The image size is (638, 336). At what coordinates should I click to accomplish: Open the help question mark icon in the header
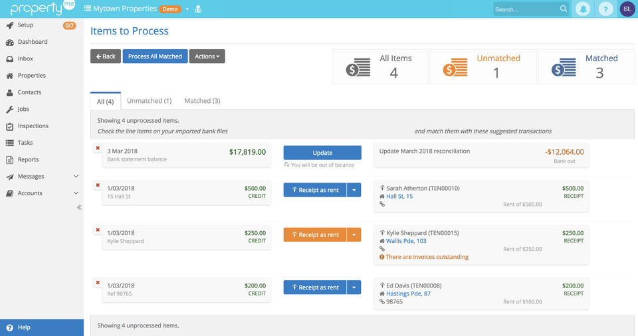click(x=605, y=9)
